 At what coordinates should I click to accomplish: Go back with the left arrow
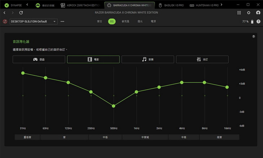tap(4, 13)
